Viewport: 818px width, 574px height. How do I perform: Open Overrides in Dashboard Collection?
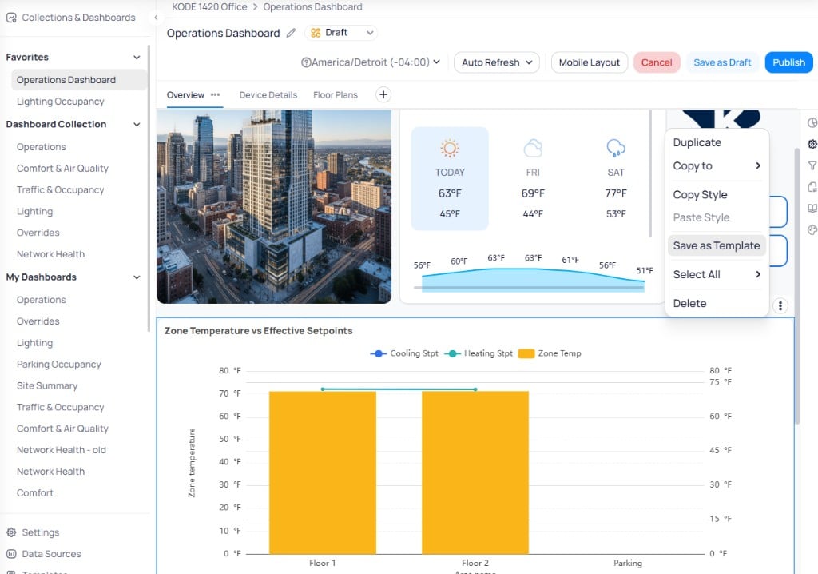tap(38, 233)
